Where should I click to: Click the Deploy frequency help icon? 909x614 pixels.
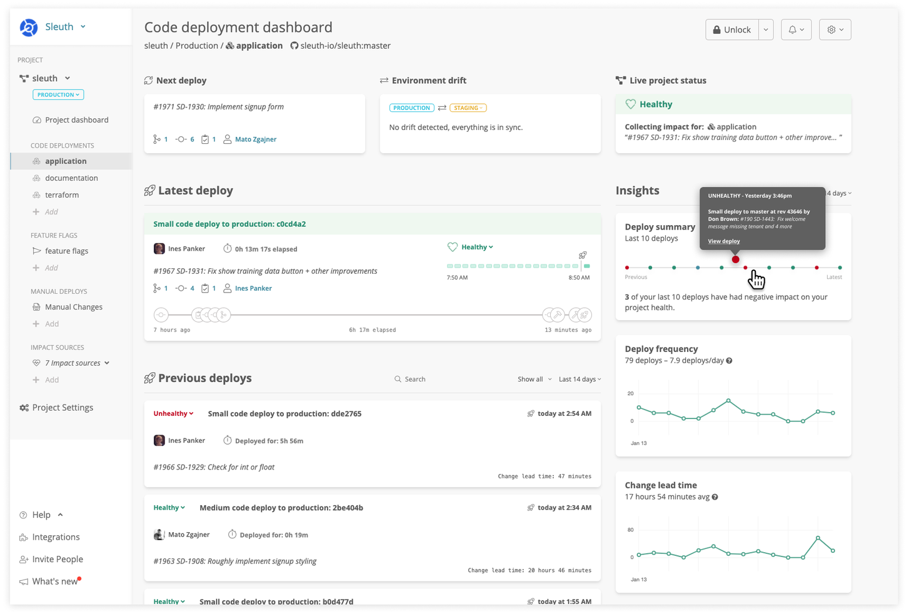click(729, 361)
